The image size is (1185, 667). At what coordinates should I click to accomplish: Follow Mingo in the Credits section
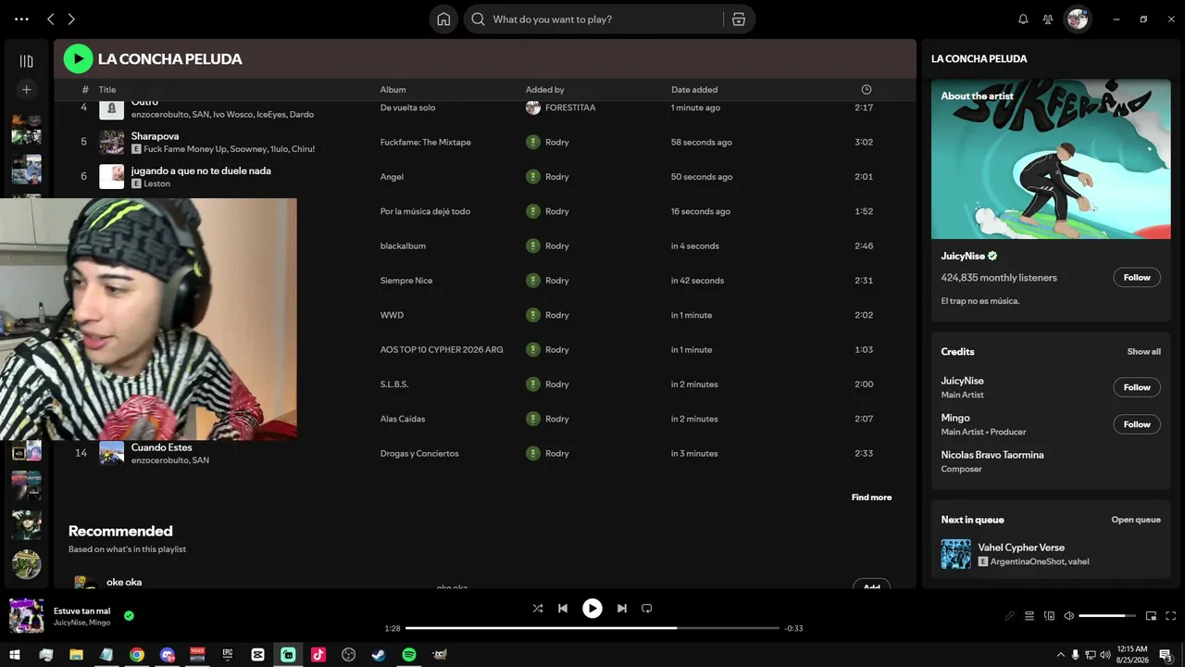1137,424
